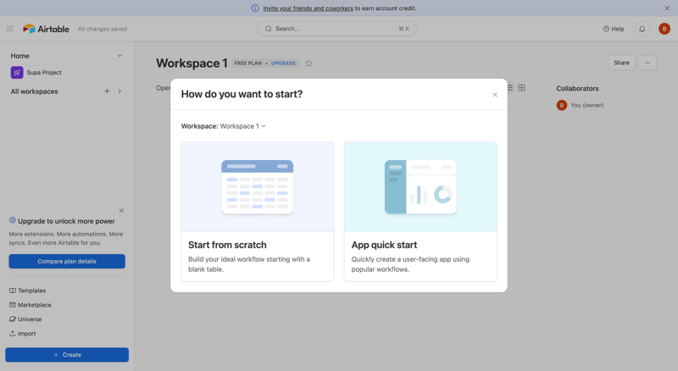Click the Workspace 1 title heading
This screenshot has width=678, height=371.
(x=192, y=64)
